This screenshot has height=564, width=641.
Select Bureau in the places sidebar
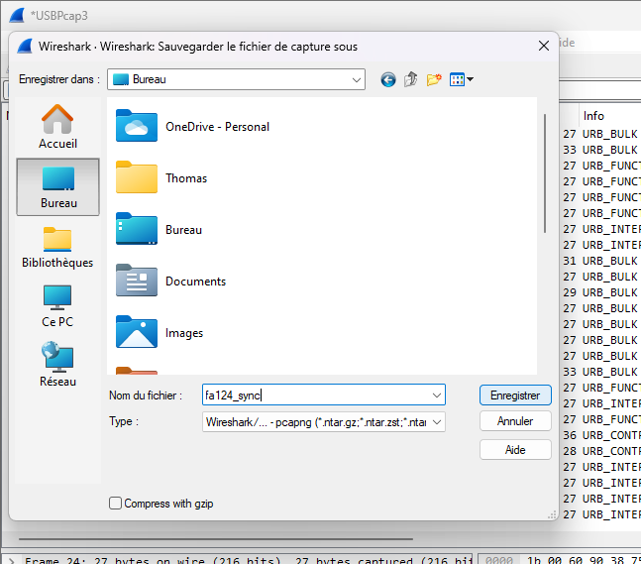click(57, 186)
